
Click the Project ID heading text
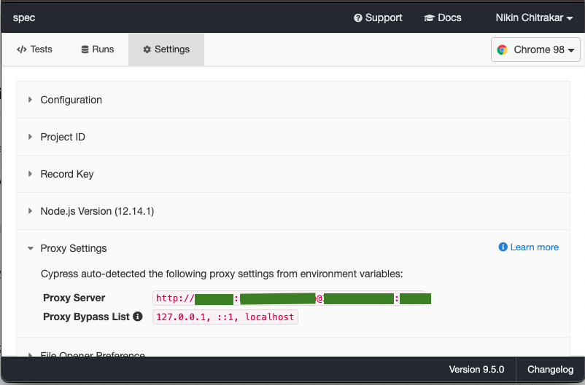tap(63, 137)
